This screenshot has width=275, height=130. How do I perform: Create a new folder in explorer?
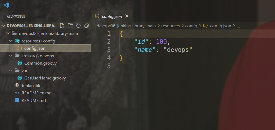tap(70, 26)
